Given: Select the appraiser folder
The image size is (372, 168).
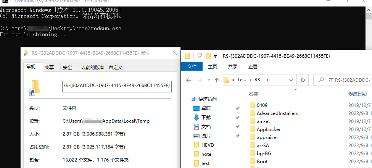Looking at the screenshot, I should 267,137.
